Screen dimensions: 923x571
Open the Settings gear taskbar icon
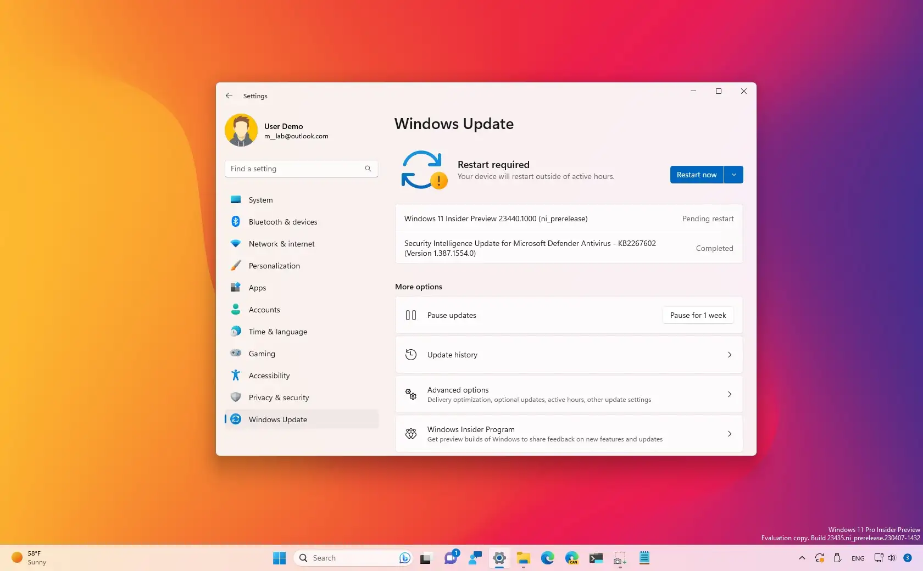[x=499, y=558]
